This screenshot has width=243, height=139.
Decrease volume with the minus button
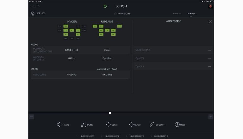click(x=32, y=117)
